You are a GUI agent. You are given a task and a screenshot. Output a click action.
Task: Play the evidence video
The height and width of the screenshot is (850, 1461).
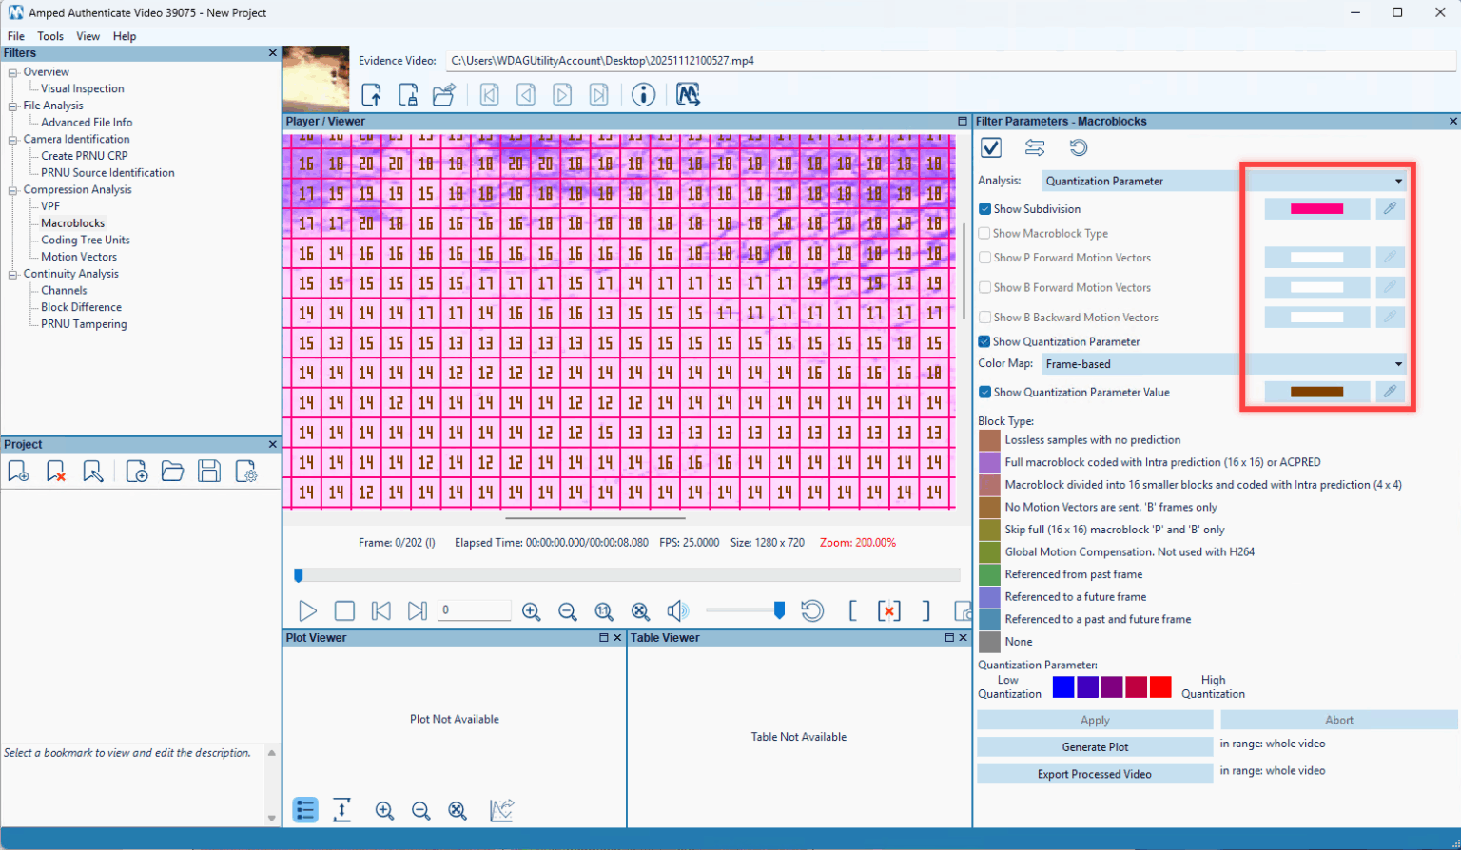[x=307, y=610]
